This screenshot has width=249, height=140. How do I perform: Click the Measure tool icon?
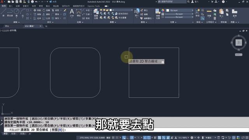(x=209, y=12)
